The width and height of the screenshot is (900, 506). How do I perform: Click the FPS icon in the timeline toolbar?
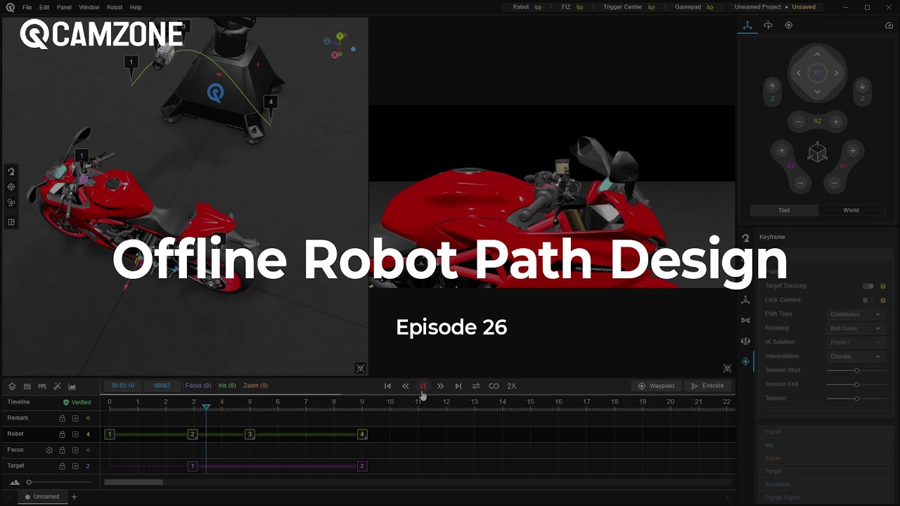tap(42, 387)
